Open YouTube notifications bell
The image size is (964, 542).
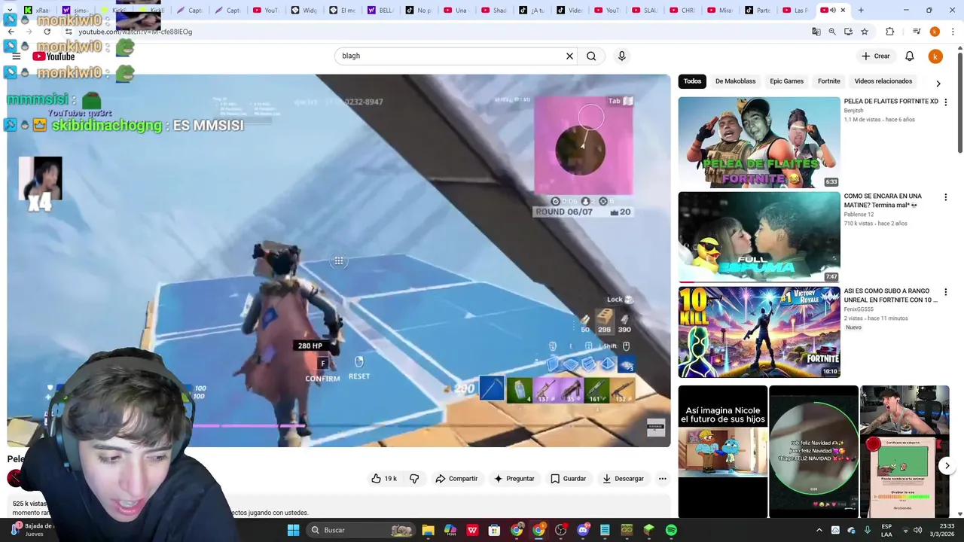coord(909,56)
